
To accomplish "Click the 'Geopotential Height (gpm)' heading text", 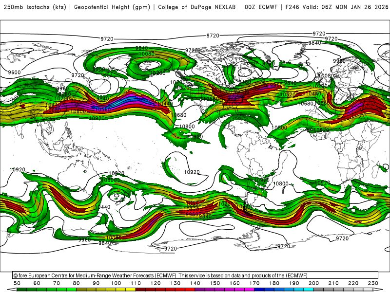I will (112, 7).
